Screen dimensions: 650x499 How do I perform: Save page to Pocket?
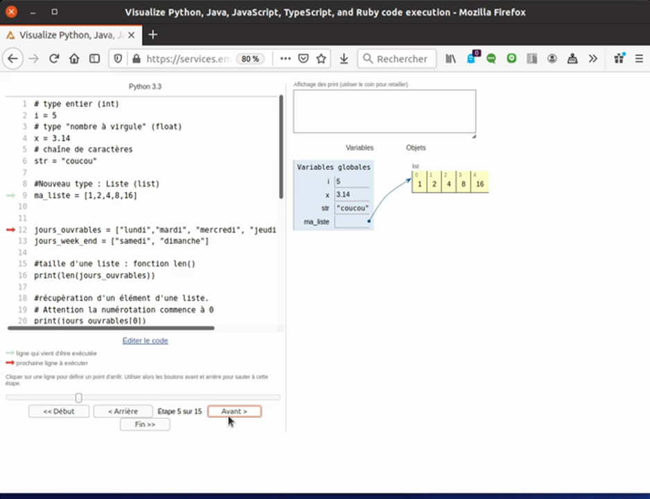click(304, 59)
